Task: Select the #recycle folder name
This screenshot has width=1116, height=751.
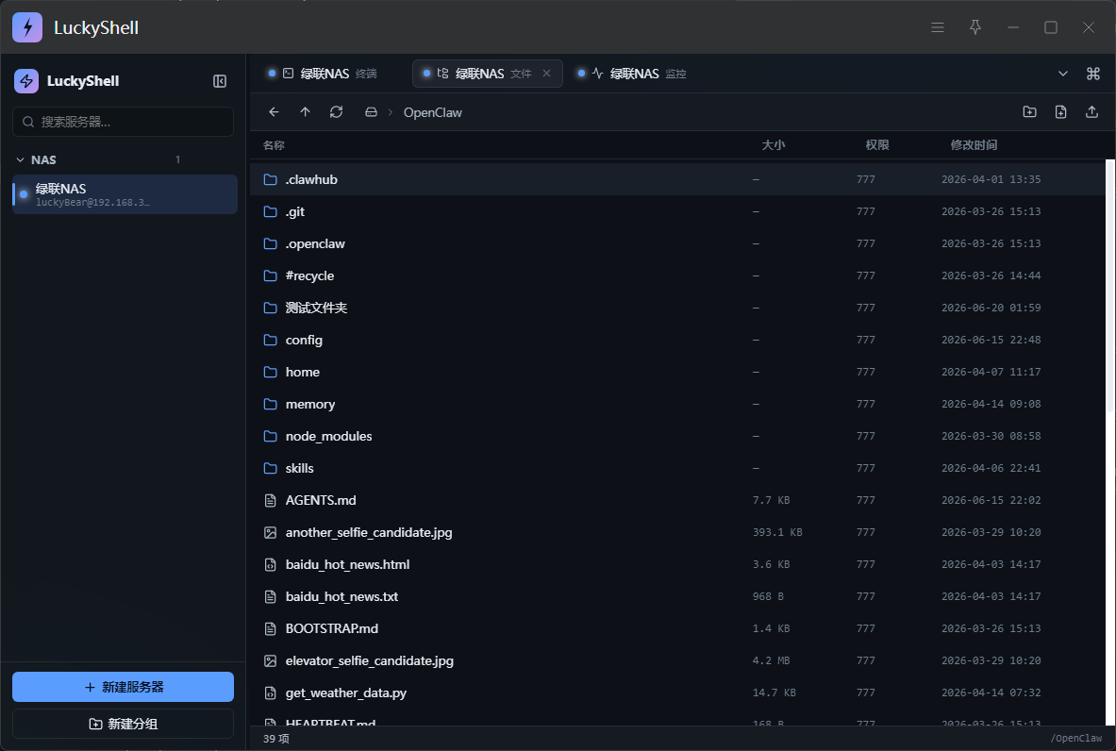Action: point(309,276)
